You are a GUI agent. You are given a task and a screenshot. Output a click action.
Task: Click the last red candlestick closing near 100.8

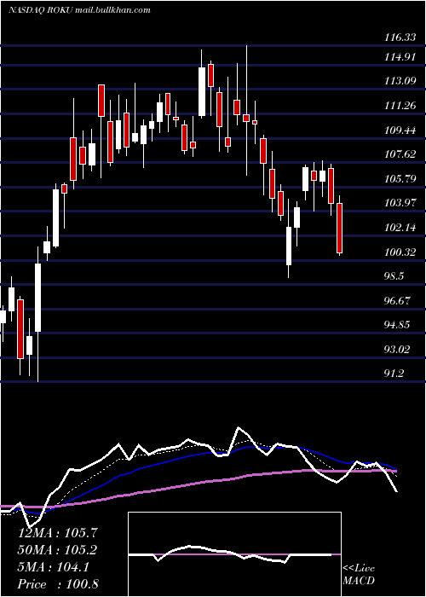339,228
